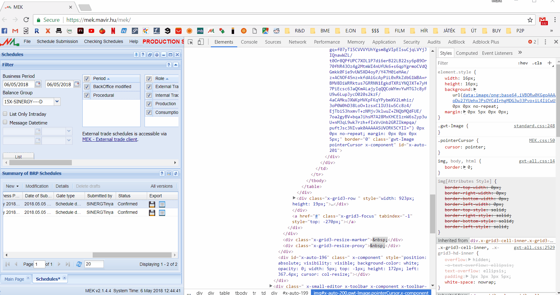Uncheck BackOffice modified

pos(87,87)
